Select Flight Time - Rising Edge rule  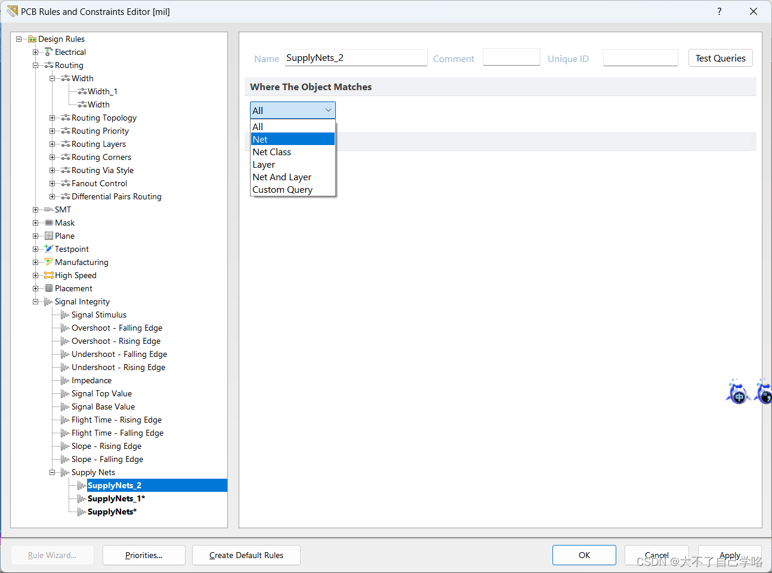point(116,420)
